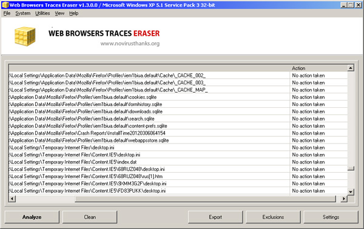Select the Content.IE5\index.dat row

coord(178,162)
